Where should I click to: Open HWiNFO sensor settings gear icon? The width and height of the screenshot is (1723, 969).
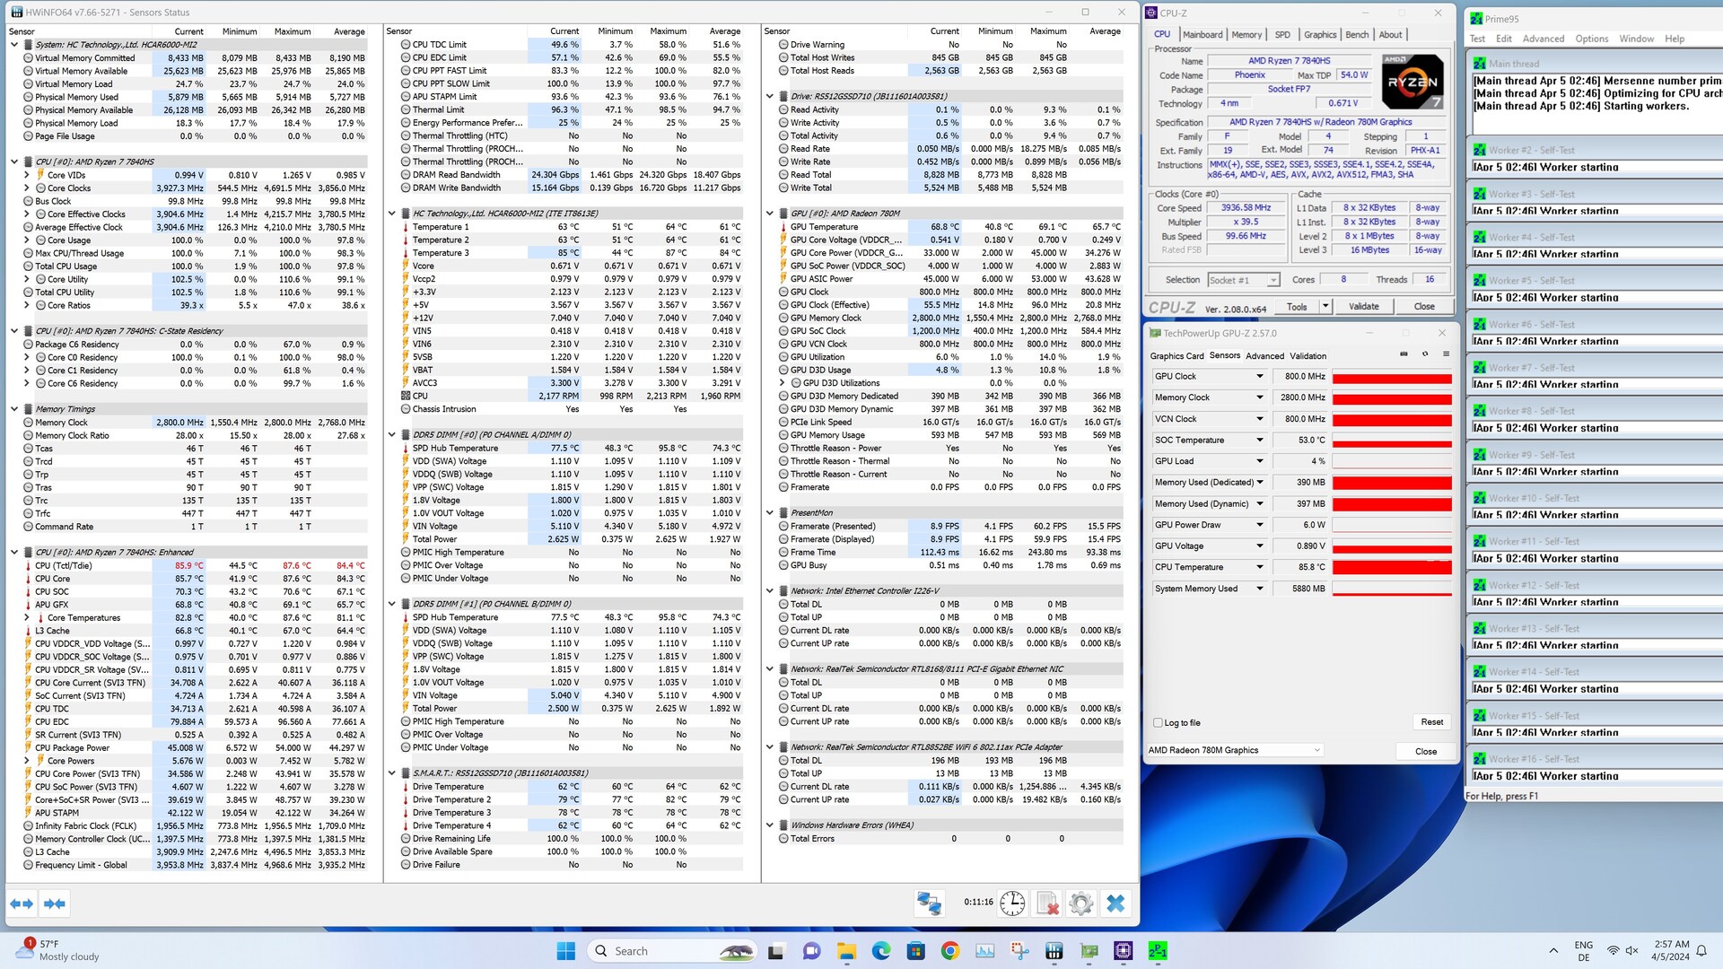[x=1080, y=904]
